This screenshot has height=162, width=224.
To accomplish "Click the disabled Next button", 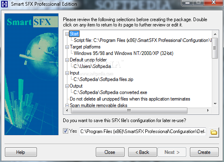I will coord(172,152).
